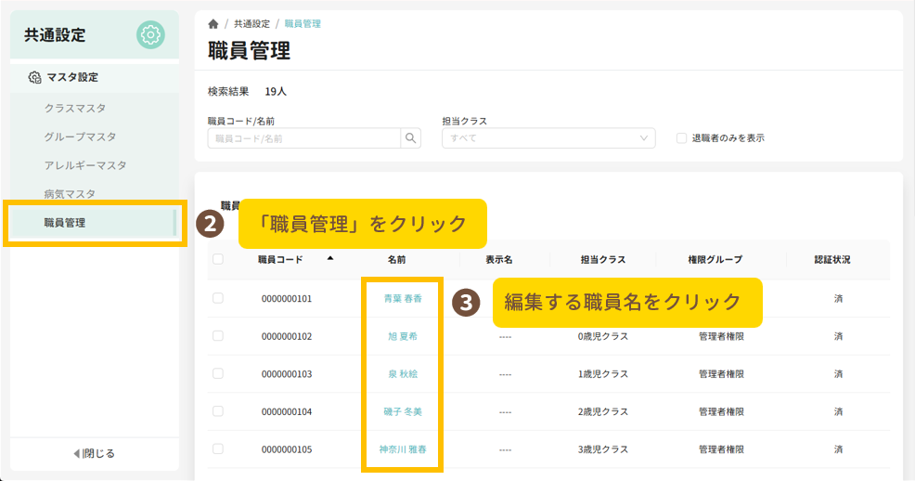Open 神奈川 雅春 staff record

(x=403, y=449)
